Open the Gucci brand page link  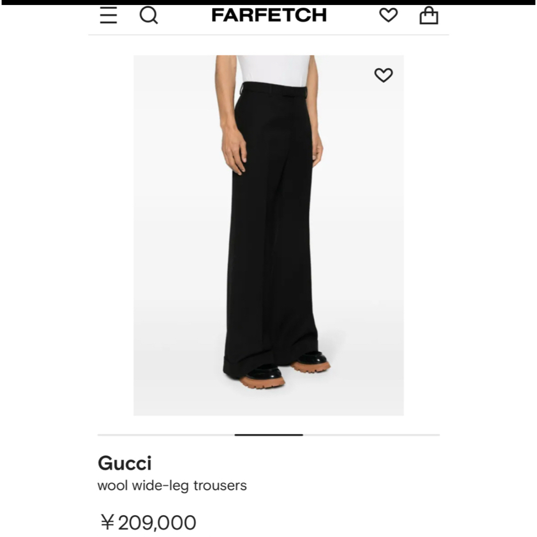125,463
